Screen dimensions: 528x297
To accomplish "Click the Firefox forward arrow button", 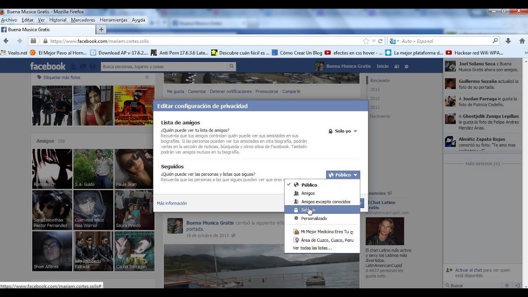I will 19,41.
